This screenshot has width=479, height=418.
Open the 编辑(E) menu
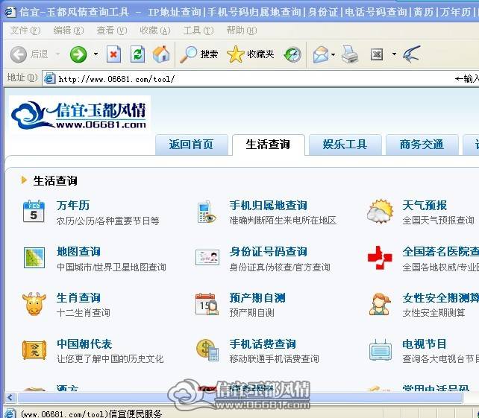(68, 31)
